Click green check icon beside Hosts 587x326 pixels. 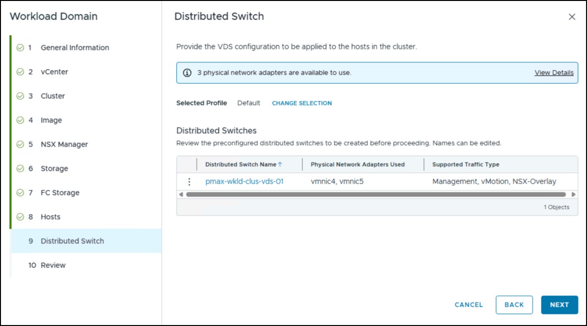pyautogui.click(x=20, y=217)
